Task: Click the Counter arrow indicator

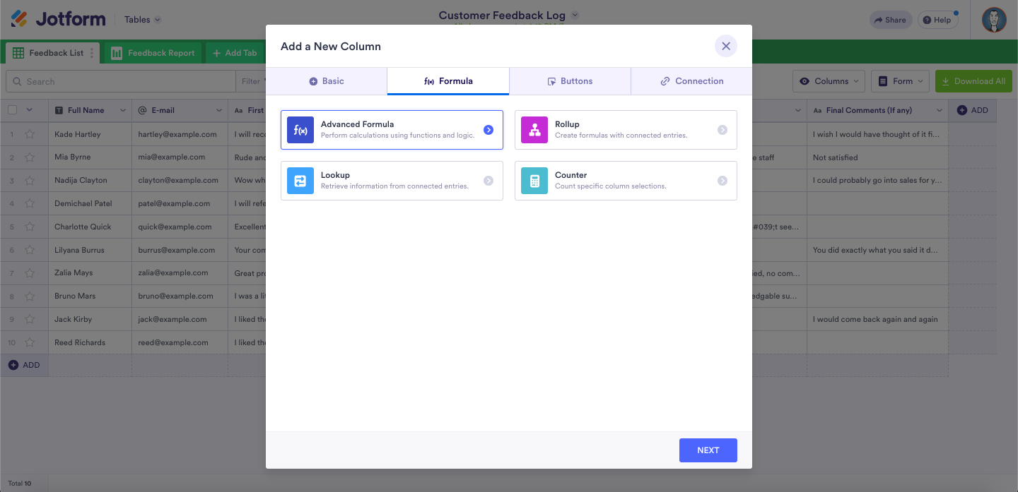Action: [x=722, y=181]
